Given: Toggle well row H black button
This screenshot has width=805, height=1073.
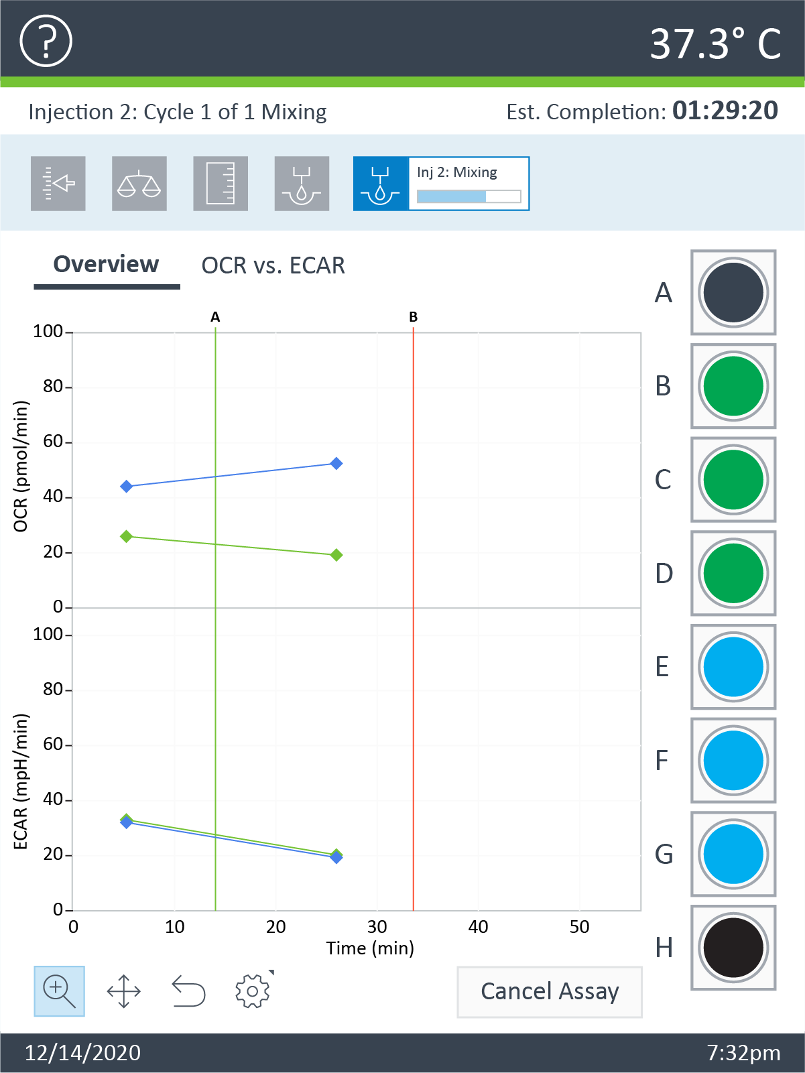Looking at the screenshot, I should click(733, 948).
